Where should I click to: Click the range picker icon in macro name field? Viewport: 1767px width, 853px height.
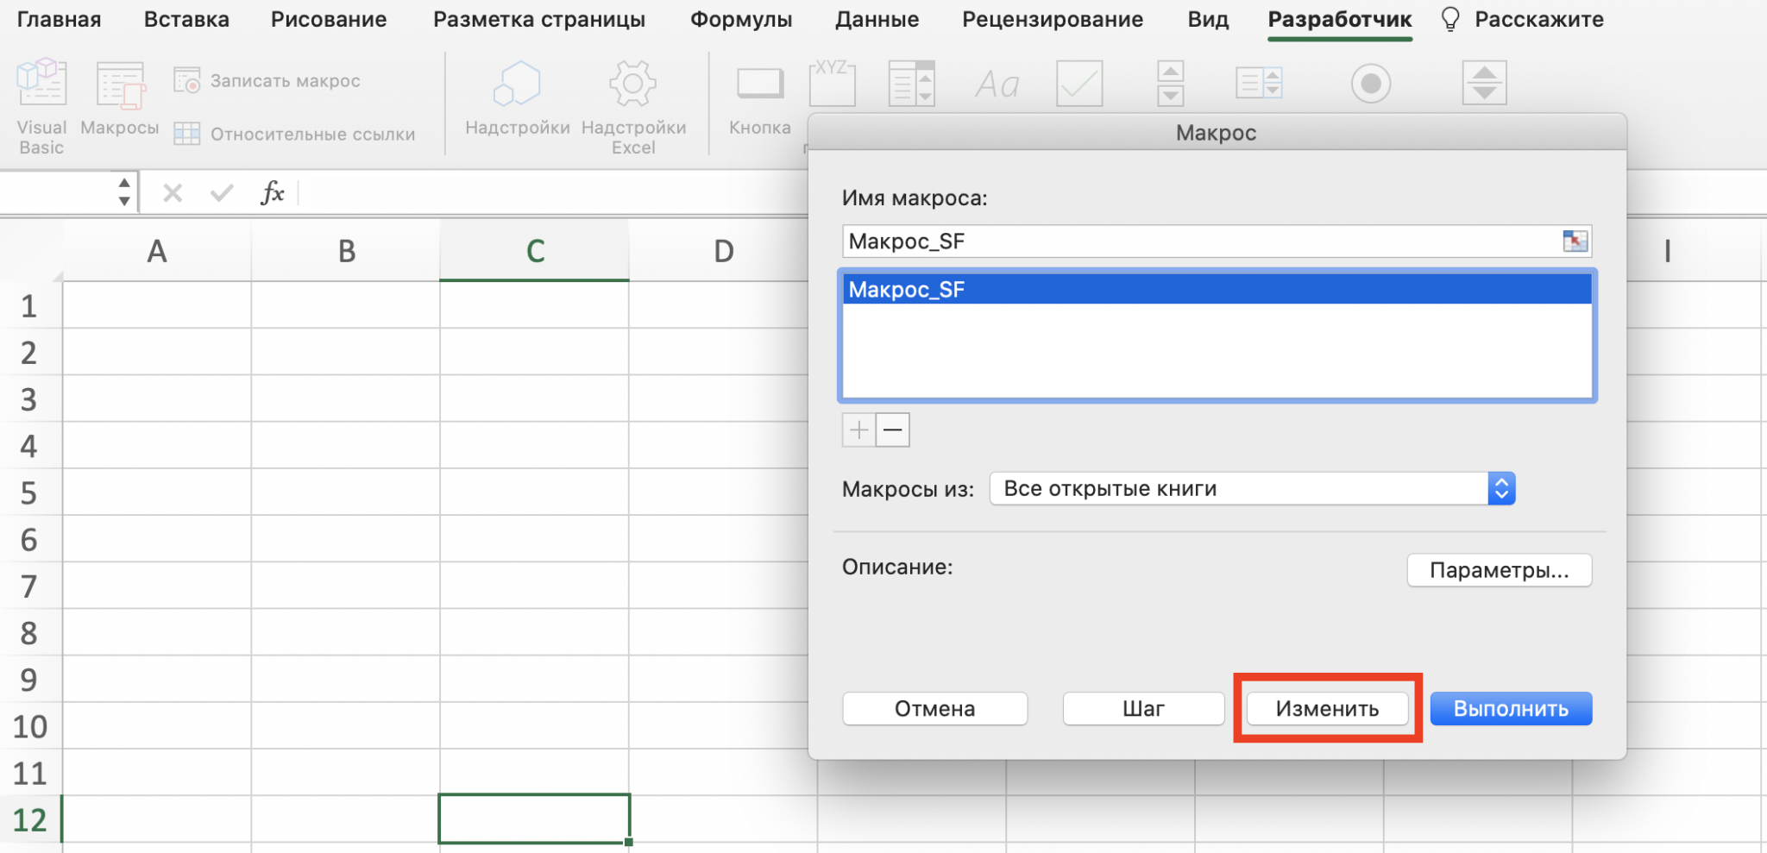(x=1575, y=241)
